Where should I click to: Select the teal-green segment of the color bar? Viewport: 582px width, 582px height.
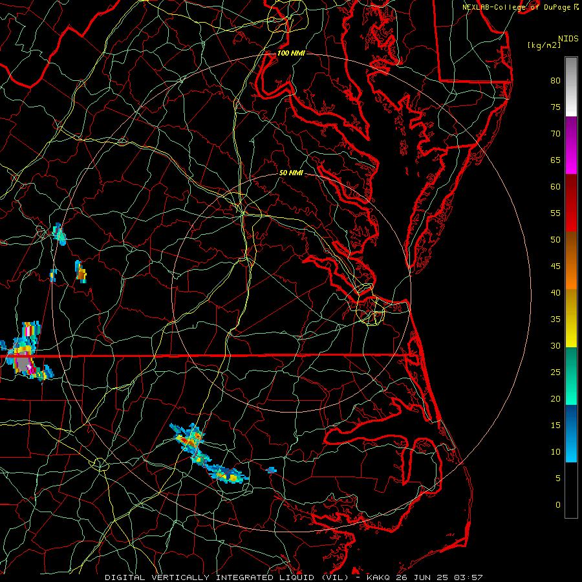click(571, 376)
